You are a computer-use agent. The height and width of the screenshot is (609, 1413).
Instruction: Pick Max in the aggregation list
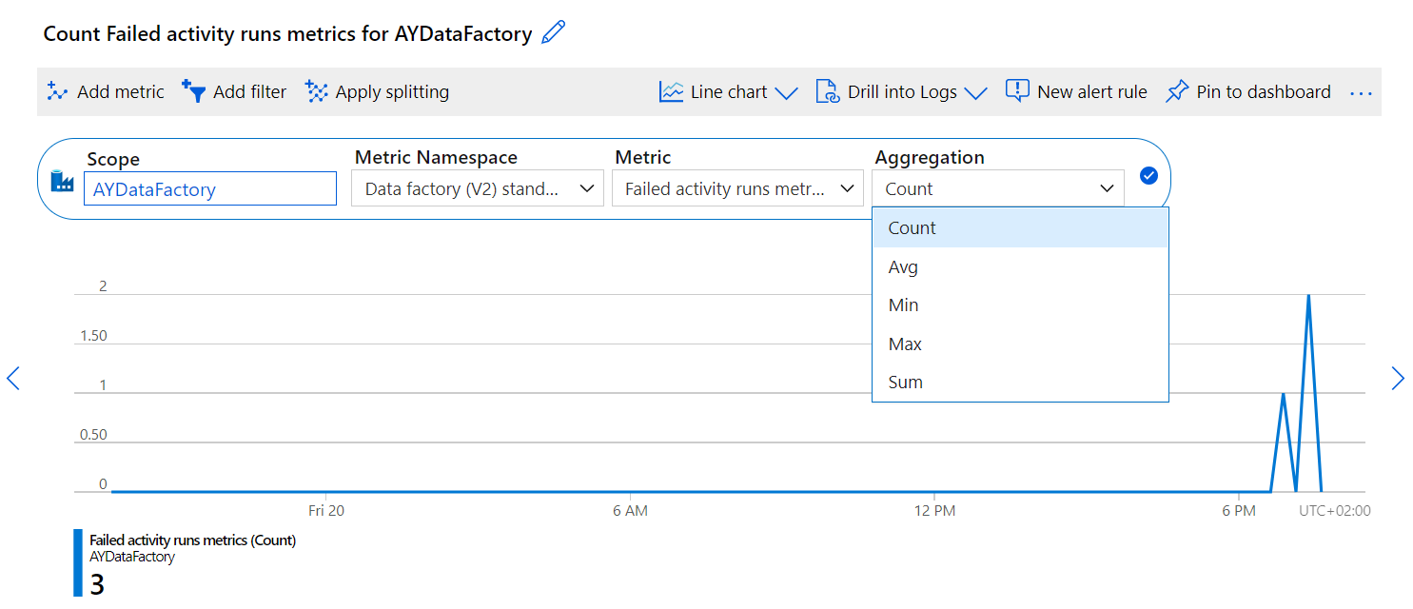coord(905,344)
